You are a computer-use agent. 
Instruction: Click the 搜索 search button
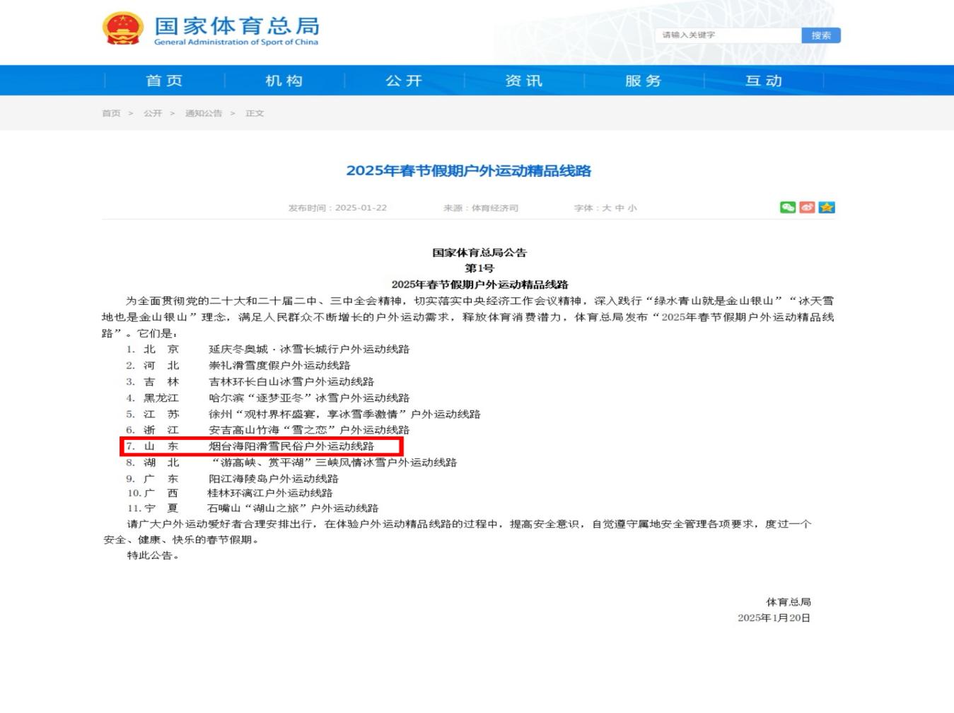pos(821,35)
